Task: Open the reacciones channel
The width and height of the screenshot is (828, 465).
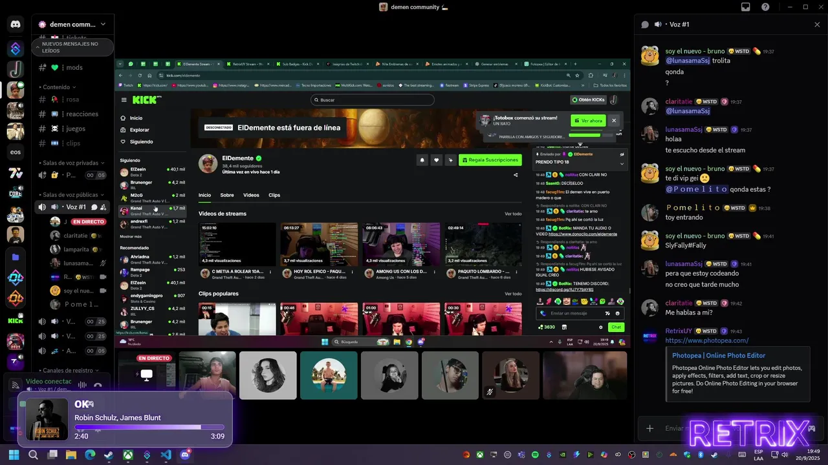Action: [x=71, y=114]
